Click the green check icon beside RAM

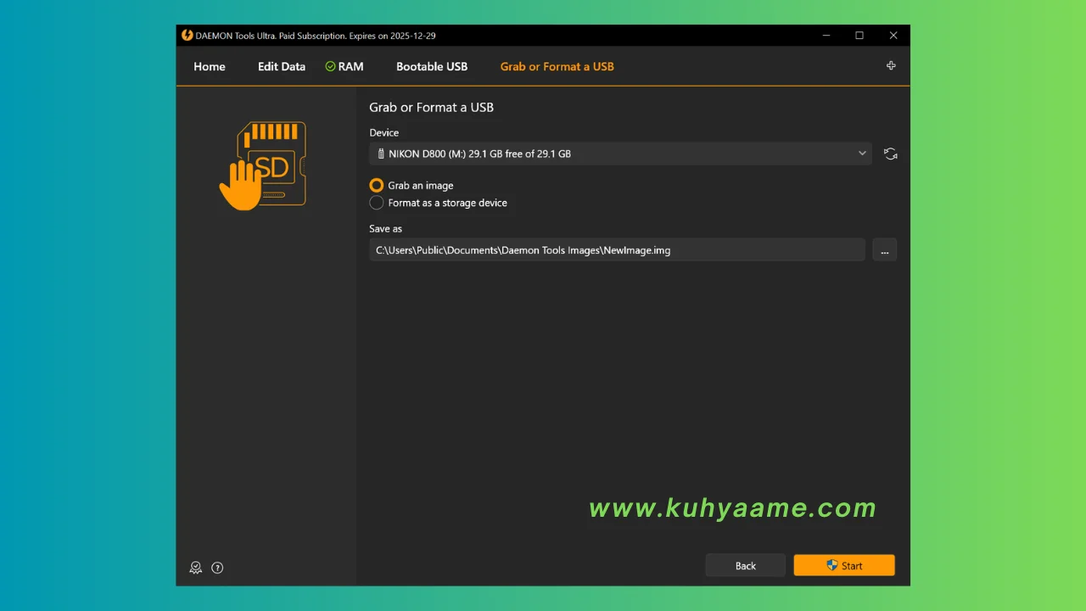pyautogui.click(x=330, y=66)
